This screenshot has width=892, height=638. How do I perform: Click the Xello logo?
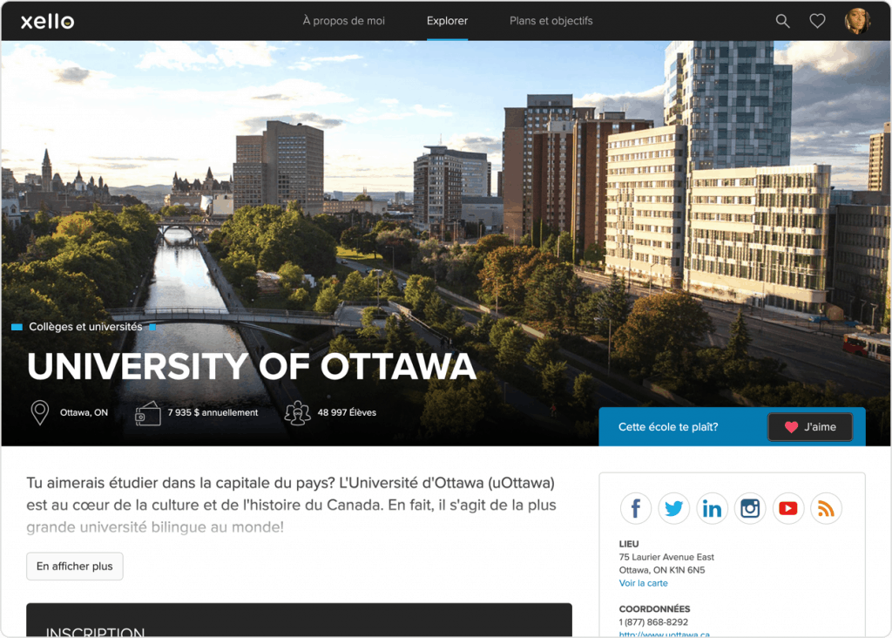pos(46,20)
